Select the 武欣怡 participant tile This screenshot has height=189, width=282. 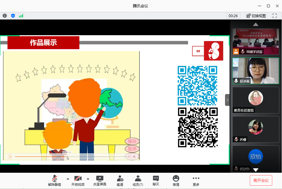click(255, 159)
